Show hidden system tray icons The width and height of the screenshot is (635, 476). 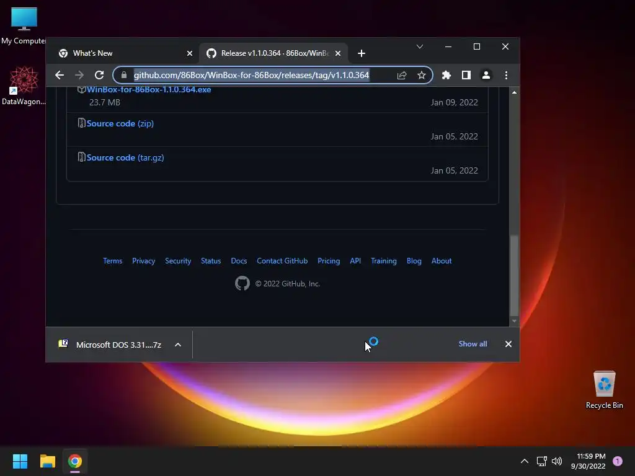click(525, 461)
